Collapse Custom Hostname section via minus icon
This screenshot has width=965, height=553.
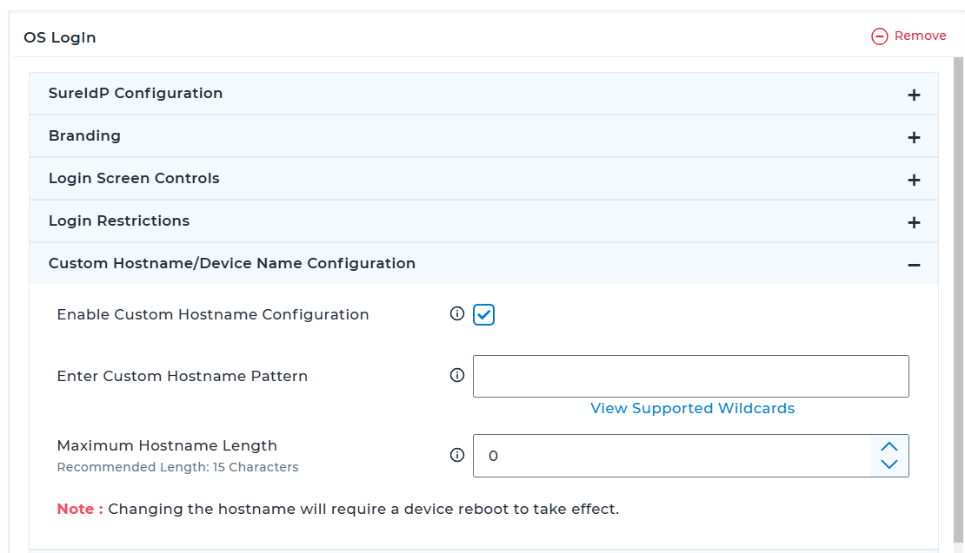coord(914,265)
